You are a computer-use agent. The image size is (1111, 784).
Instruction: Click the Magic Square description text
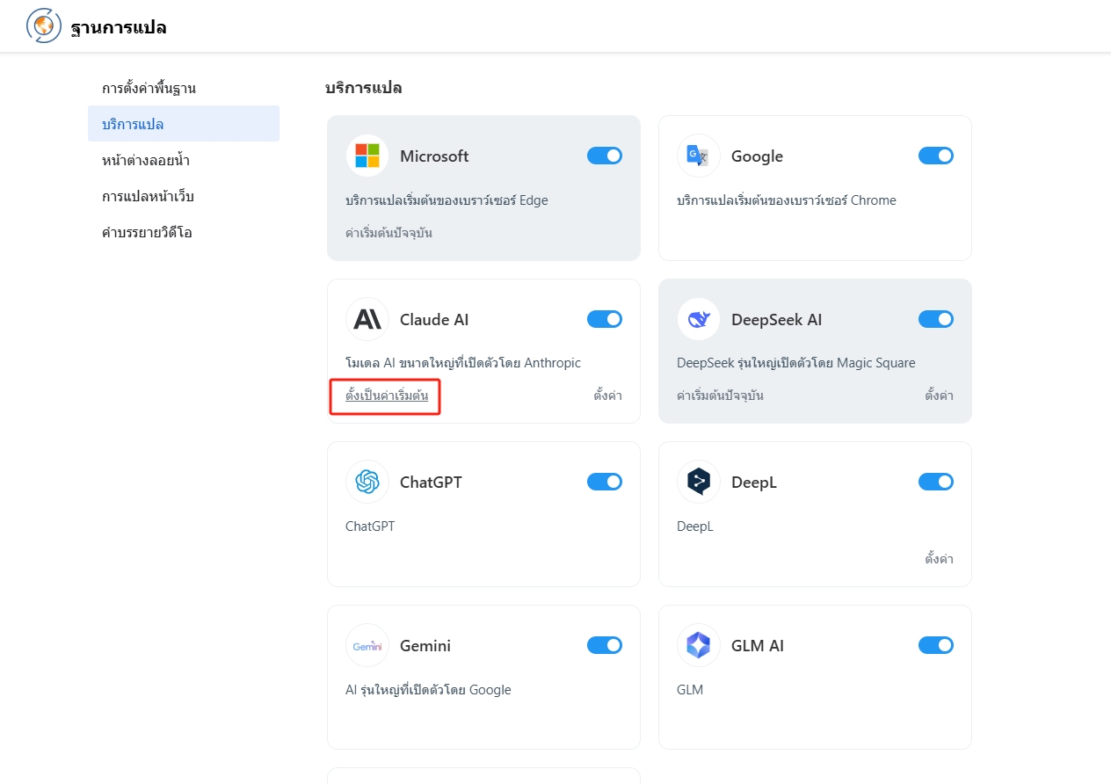tap(796, 363)
